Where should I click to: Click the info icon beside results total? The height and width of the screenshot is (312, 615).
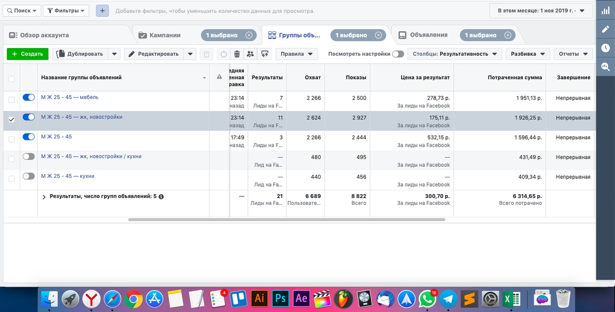pos(161,197)
